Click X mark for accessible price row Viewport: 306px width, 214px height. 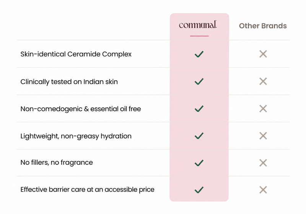(x=263, y=190)
